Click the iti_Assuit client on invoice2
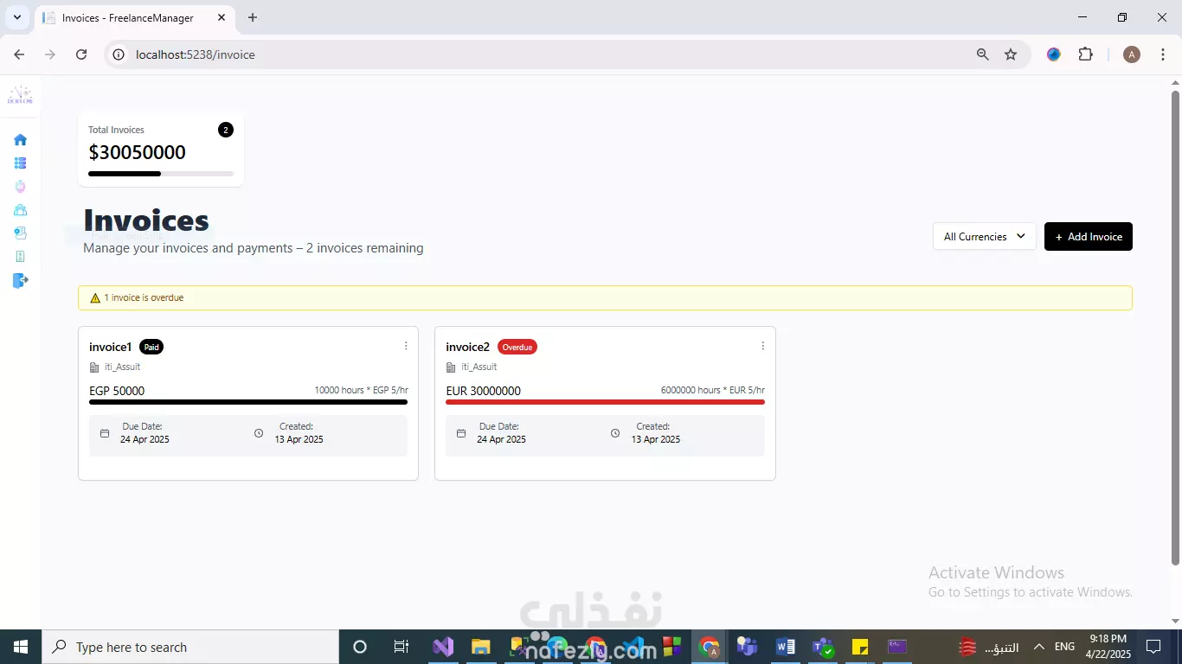 coord(479,367)
